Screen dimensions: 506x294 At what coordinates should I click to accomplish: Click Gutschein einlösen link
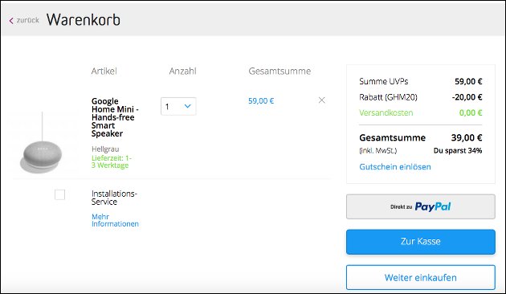395,167
